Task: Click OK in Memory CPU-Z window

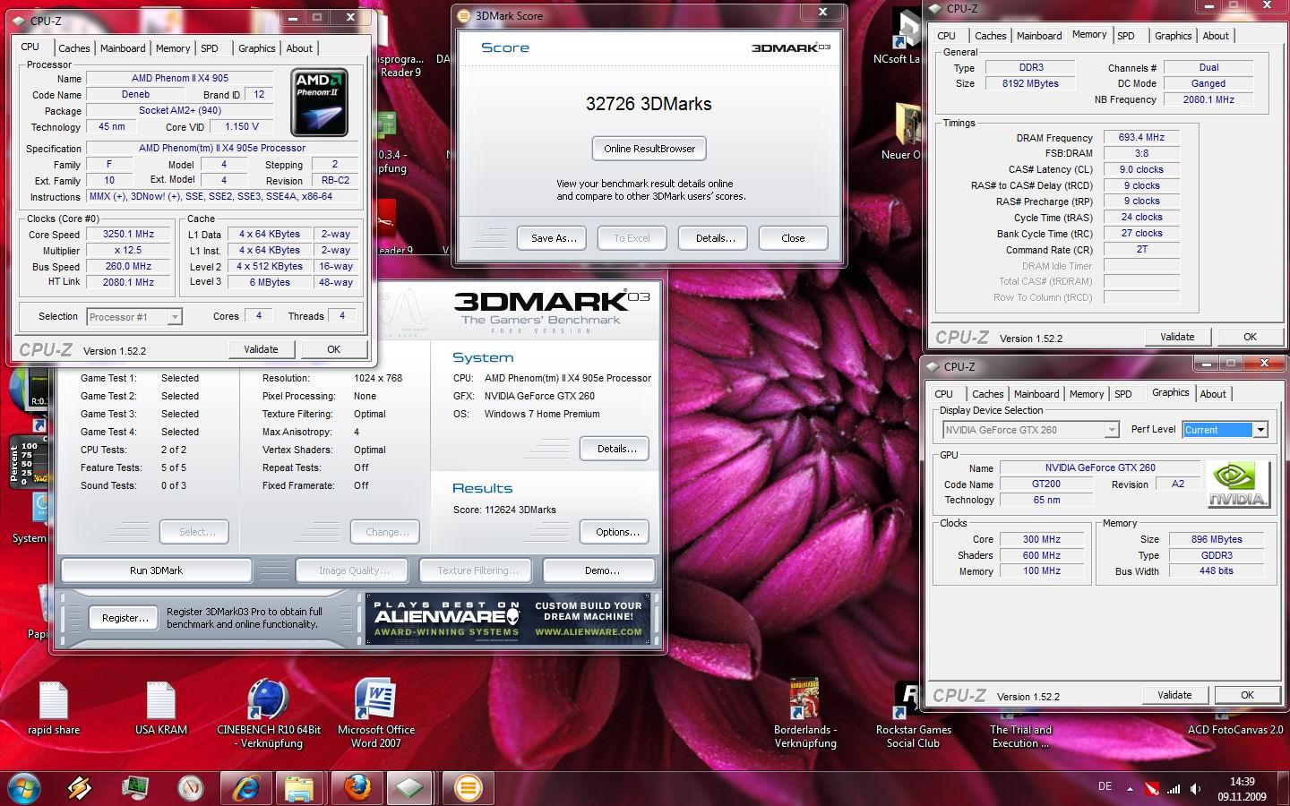Action: click(1250, 337)
